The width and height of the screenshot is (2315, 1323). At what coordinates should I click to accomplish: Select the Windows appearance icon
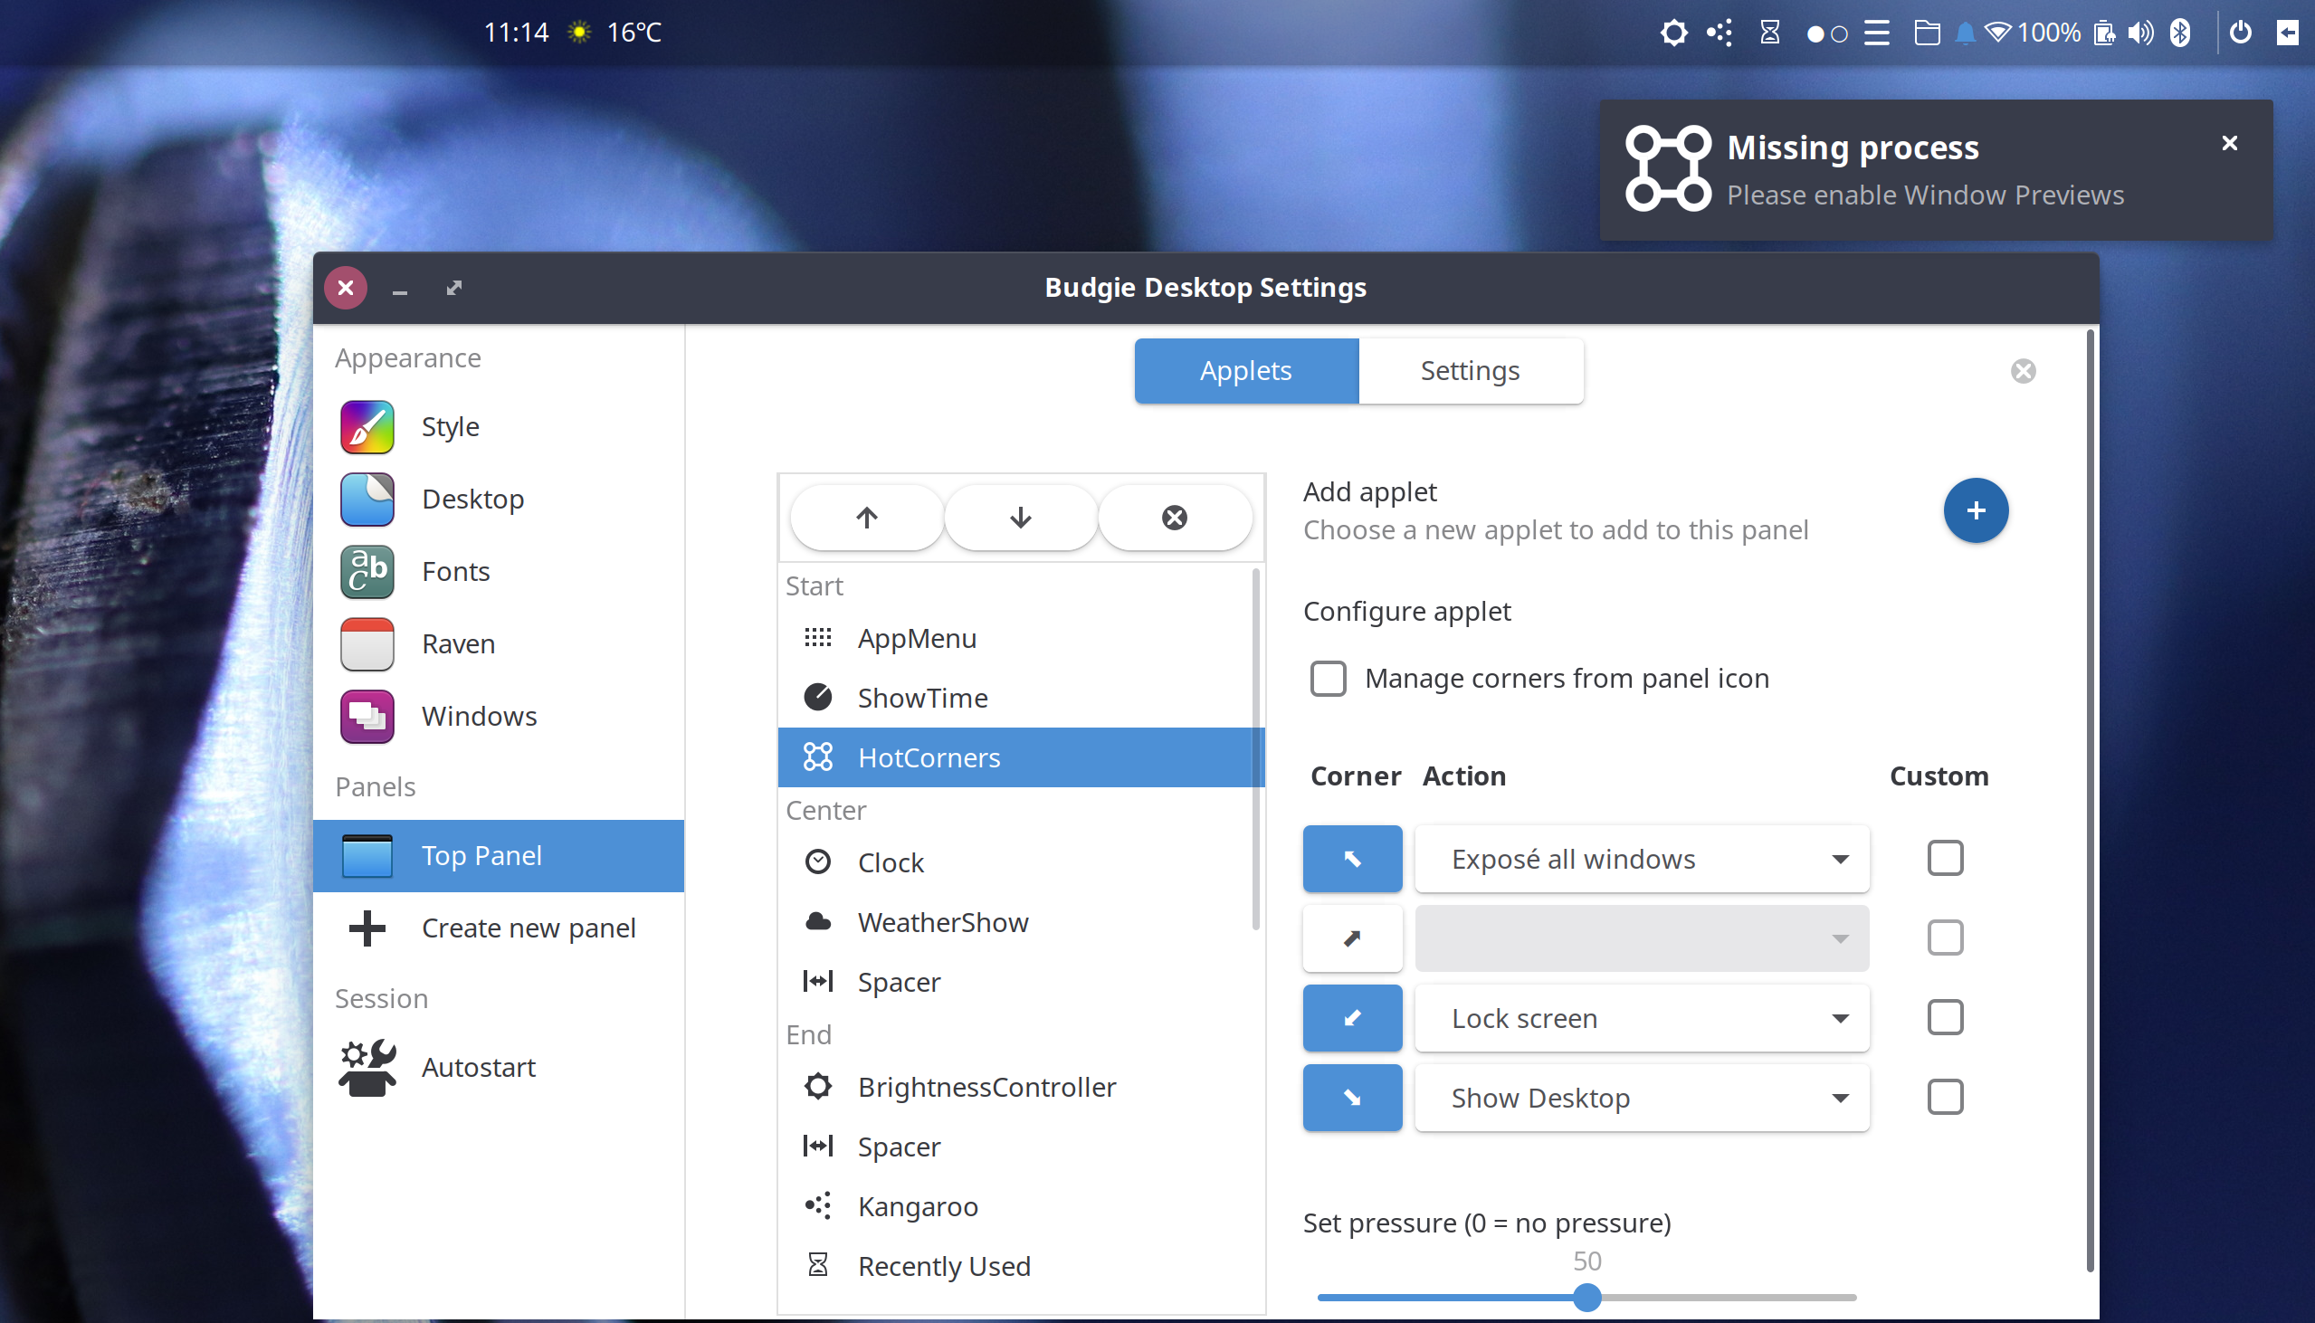(x=367, y=716)
